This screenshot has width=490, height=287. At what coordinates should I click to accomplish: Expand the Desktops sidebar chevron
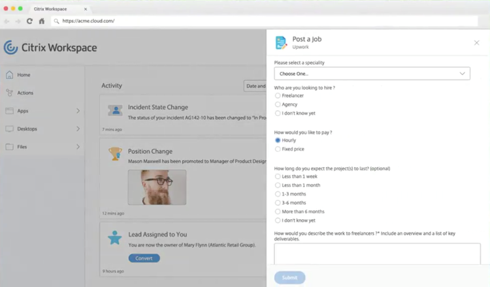(78, 129)
